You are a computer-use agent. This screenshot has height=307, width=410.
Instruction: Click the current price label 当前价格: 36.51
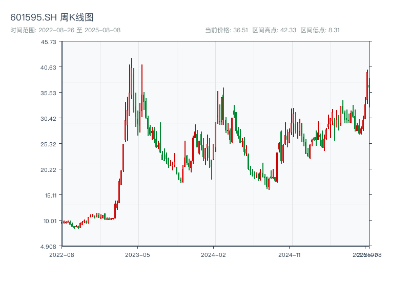(227, 30)
